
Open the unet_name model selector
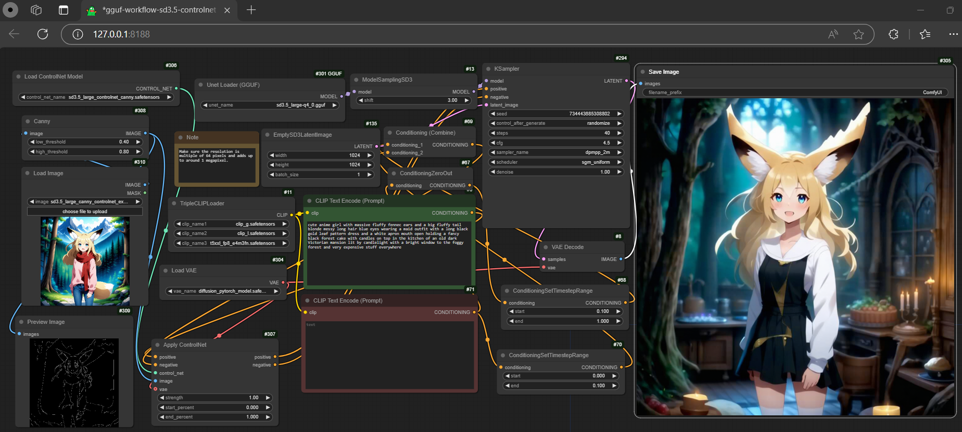tap(271, 105)
